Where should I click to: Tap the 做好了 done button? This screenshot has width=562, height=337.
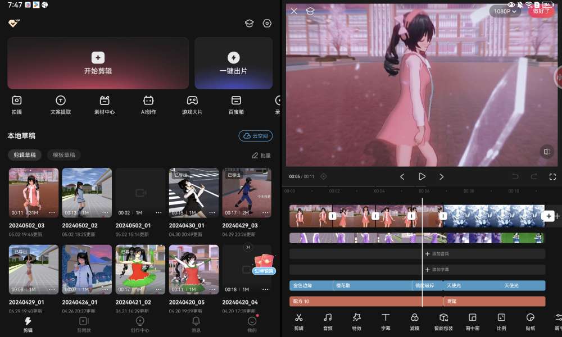[541, 11]
